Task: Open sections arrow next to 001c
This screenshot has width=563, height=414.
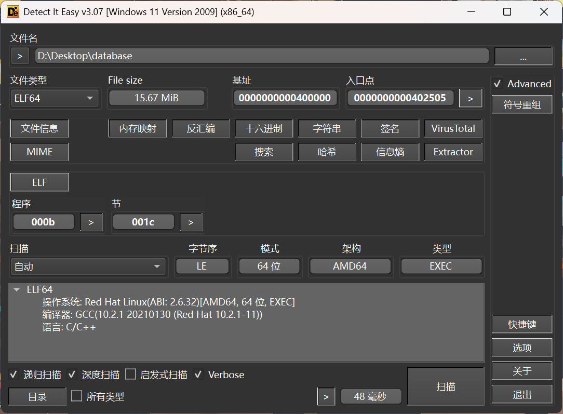Action: 191,222
